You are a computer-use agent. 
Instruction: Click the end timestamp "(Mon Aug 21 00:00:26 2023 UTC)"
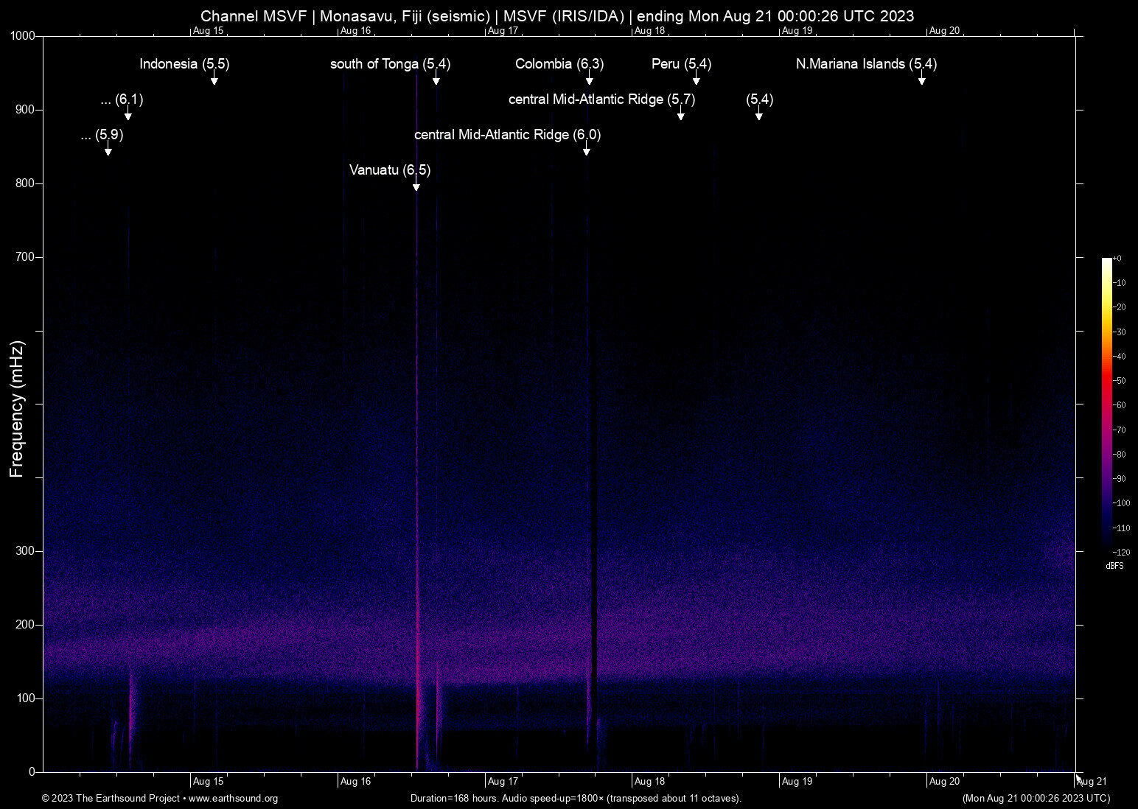point(1036,799)
